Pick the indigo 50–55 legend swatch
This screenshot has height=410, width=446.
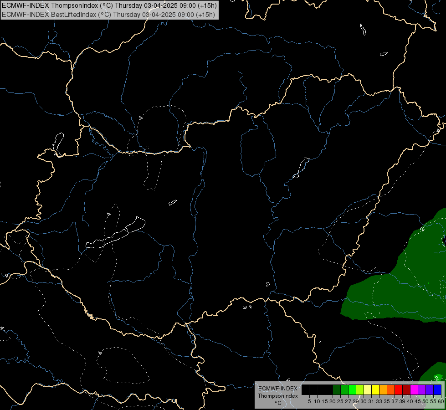tap(430, 389)
